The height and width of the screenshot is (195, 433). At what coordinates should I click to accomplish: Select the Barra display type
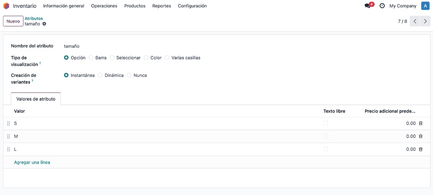point(91,58)
